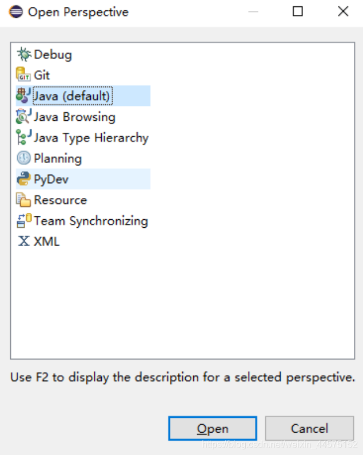Image resolution: width=363 pixels, height=455 pixels.
Task: Click the Planning clock icon
Action: pos(23,158)
